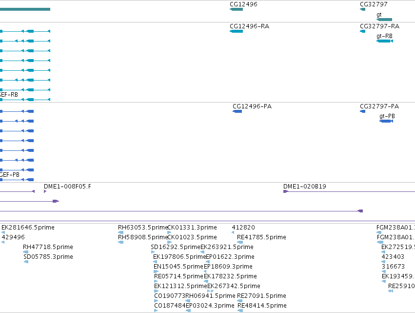Click the DME1-008F05.F clone marker
This screenshot has height=313, width=415.
pos(45,191)
